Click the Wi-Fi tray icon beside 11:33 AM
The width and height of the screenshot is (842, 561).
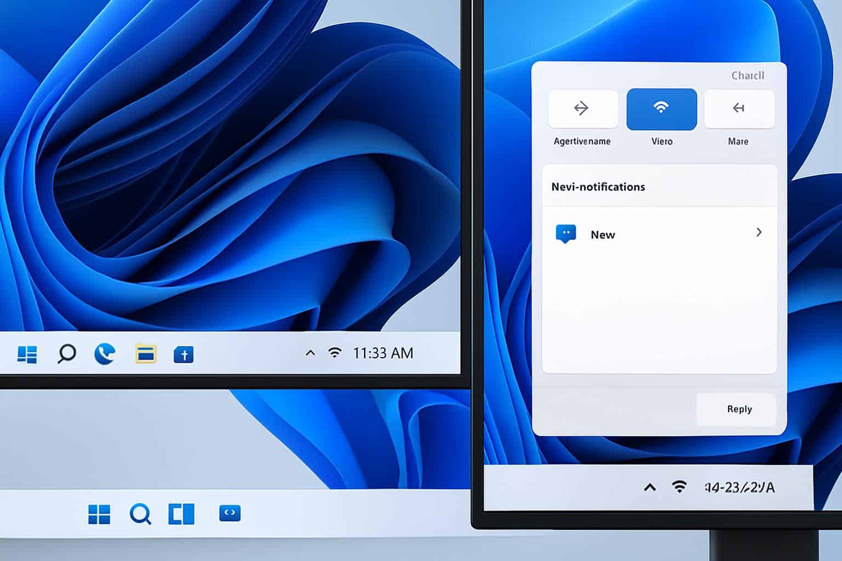point(334,353)
